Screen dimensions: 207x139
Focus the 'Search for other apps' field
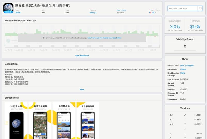click(x=182, y=8)
